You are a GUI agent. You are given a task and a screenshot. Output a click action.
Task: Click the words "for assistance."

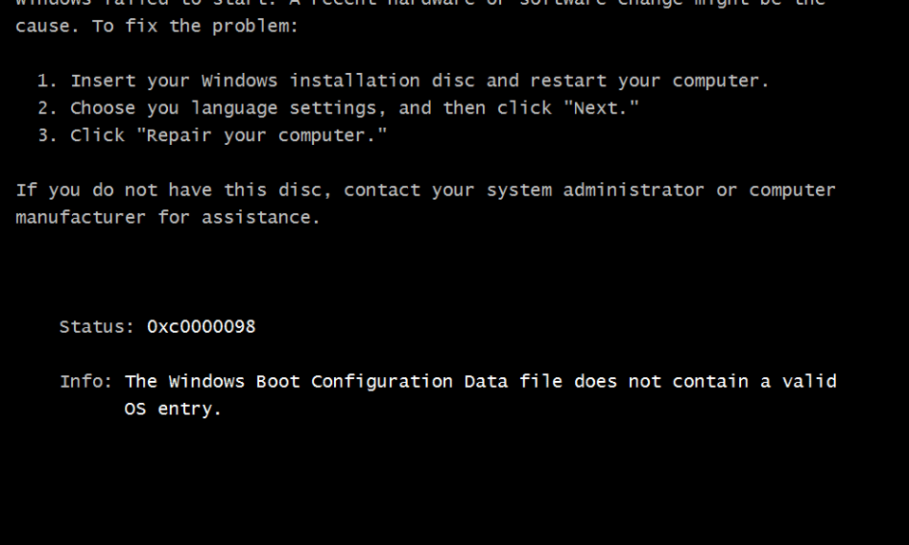click(x=240, y=218)
